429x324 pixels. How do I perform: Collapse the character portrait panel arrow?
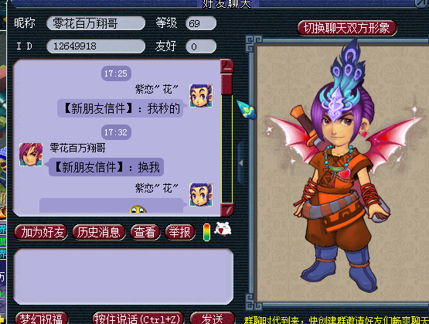coord(240,163)
